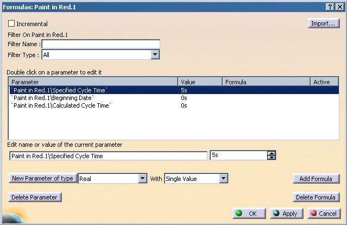Open the Filter Type dropdown
The height and width of the screenshot is (225, 347).
(x=155, y=54)
